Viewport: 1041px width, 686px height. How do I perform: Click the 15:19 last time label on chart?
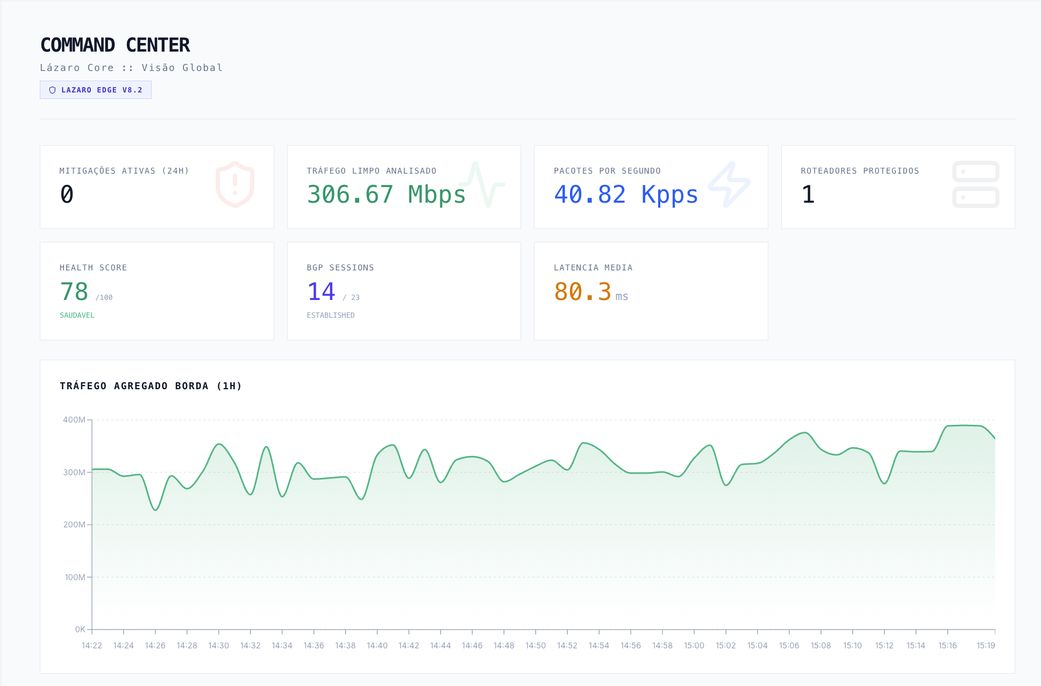pos(985,646)
